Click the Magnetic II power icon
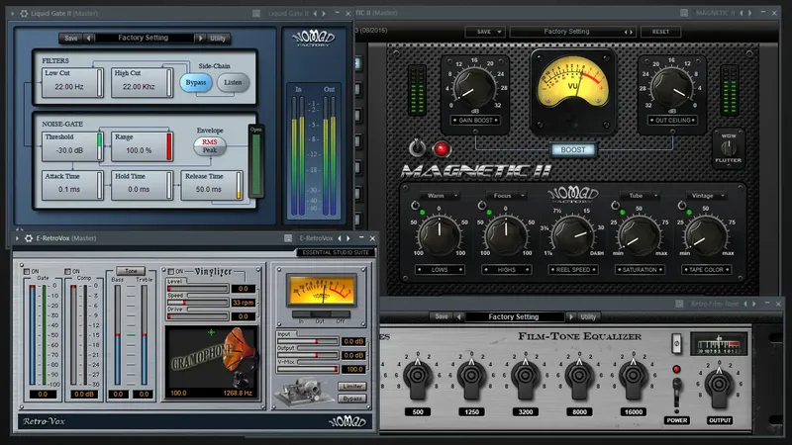Screen dimensions: 792x445 coord(417,148)
